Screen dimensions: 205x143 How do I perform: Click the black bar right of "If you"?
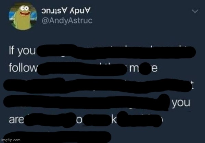pyautogui.click(x=116, y=51)
